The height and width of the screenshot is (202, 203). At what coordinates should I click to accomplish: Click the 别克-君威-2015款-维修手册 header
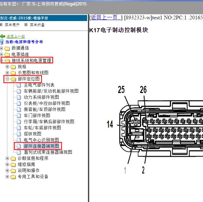pos(24,18)
